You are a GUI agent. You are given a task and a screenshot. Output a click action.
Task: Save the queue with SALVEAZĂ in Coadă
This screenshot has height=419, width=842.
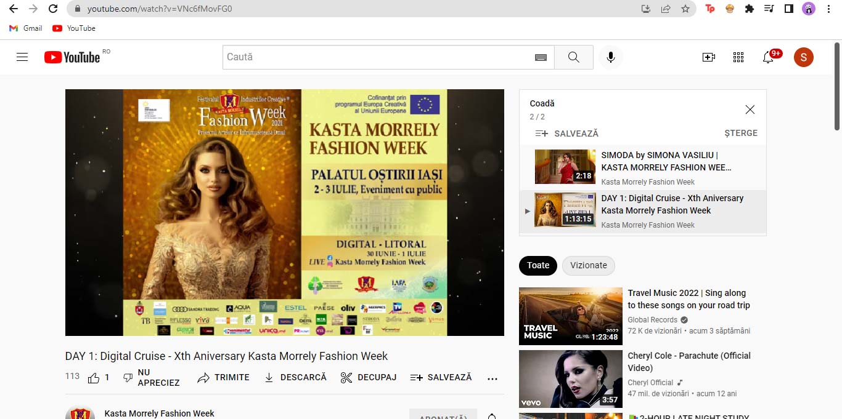(566, 134)
